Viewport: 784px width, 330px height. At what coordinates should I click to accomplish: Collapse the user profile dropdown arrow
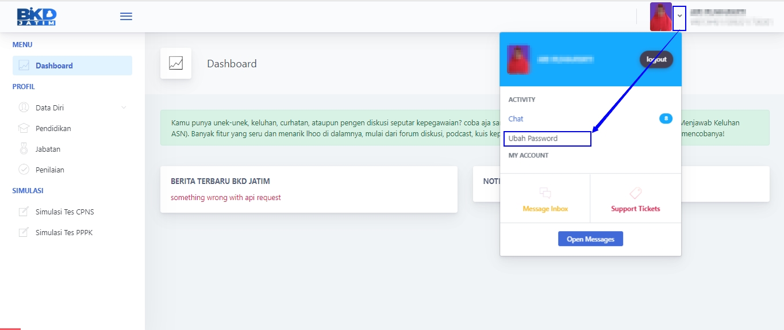(679, 16)
